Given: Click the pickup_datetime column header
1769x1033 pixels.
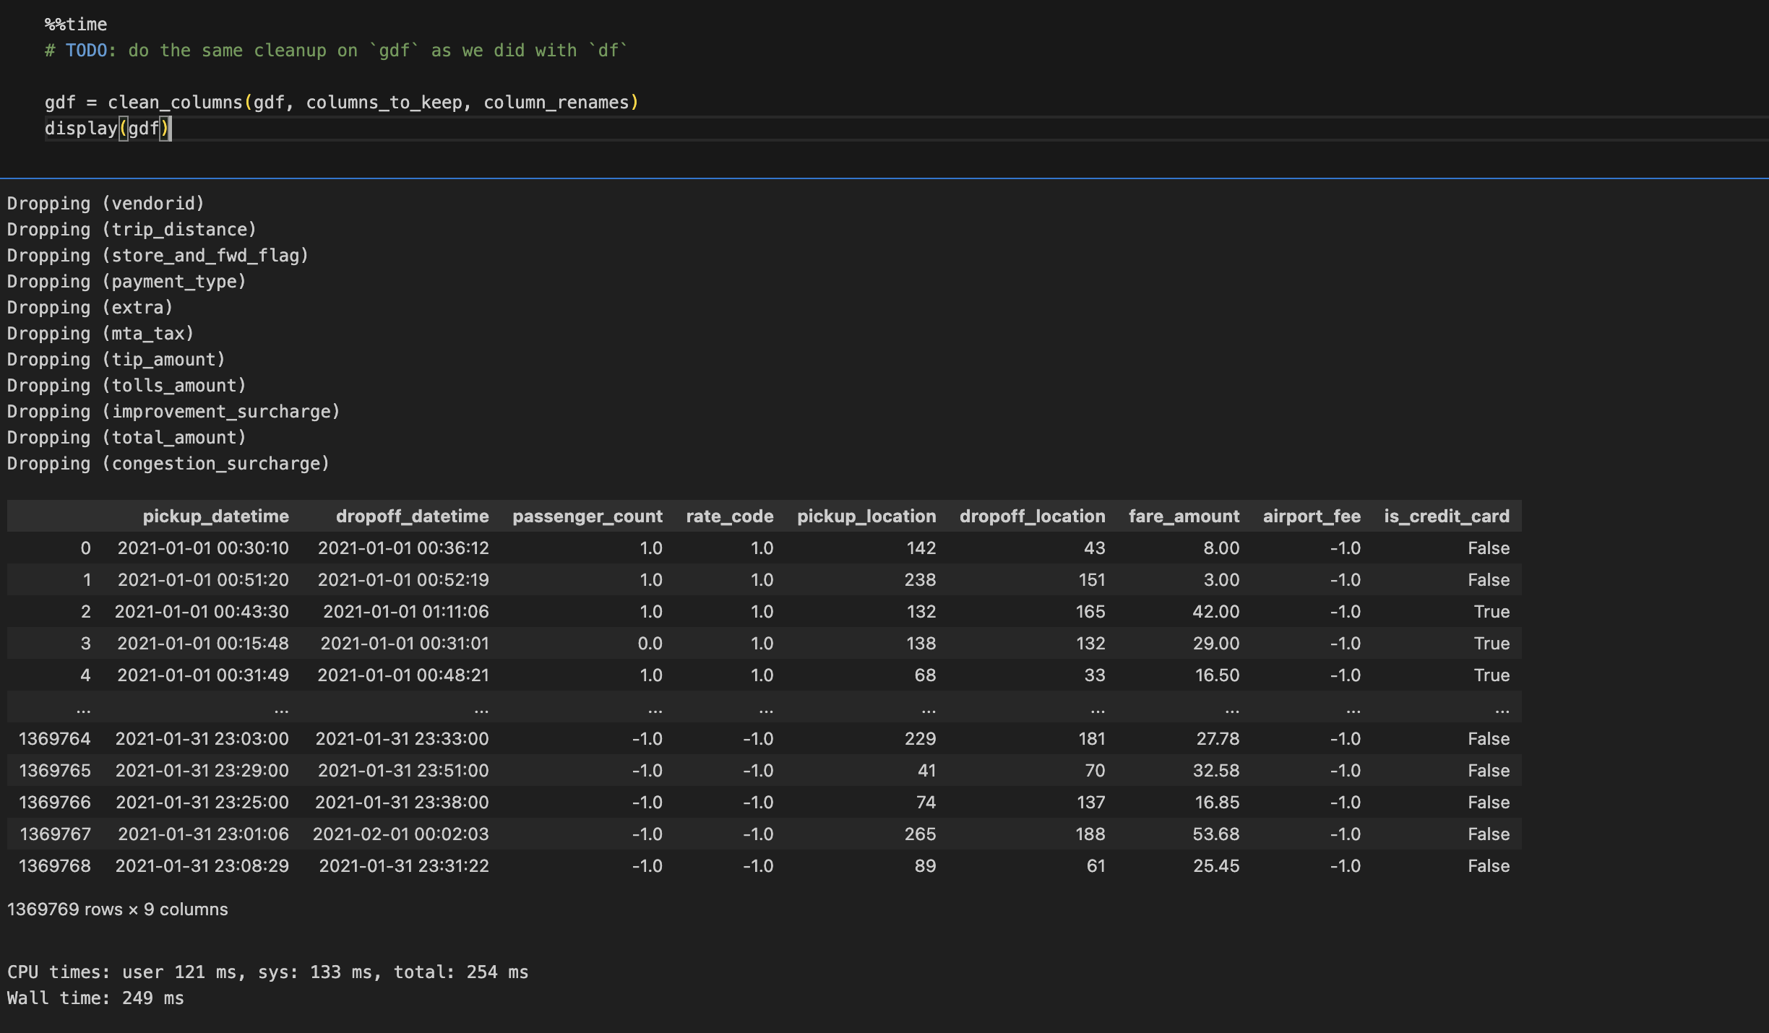Looking at the screenshot, I should [x=215, y=516].
